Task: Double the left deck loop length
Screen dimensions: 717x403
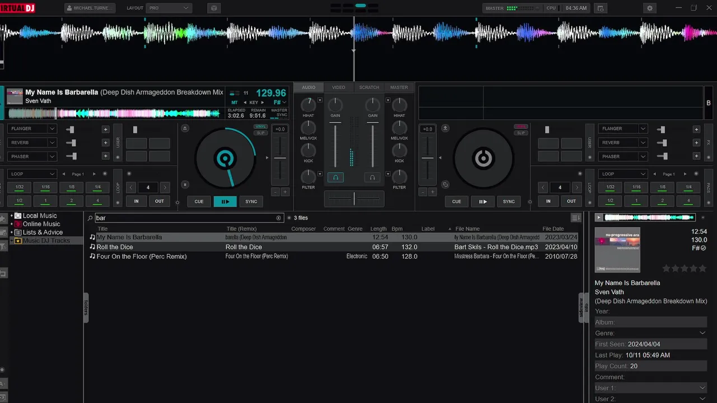Action: point(165,188)
